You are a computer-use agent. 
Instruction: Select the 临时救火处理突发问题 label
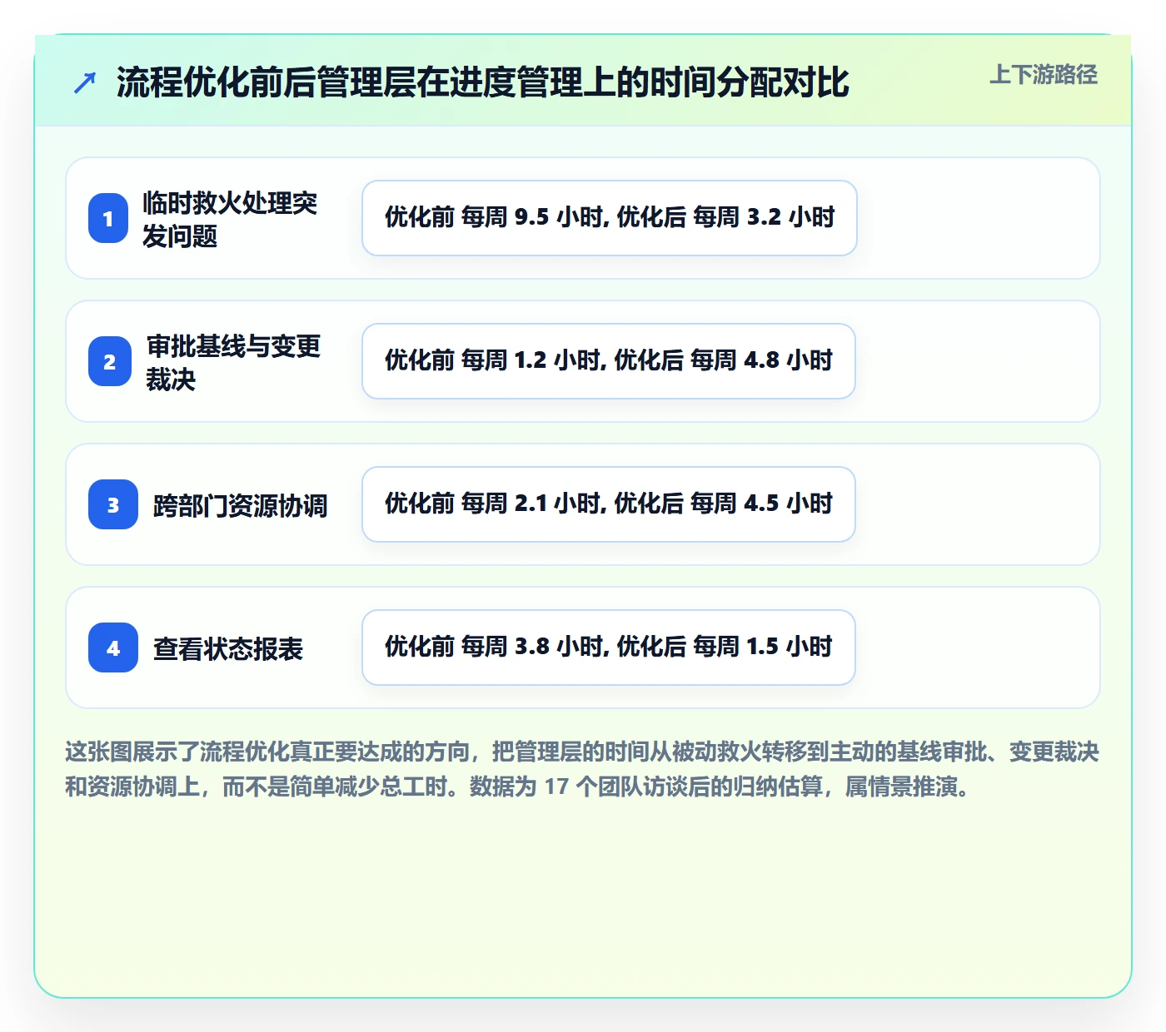[230, 219]
